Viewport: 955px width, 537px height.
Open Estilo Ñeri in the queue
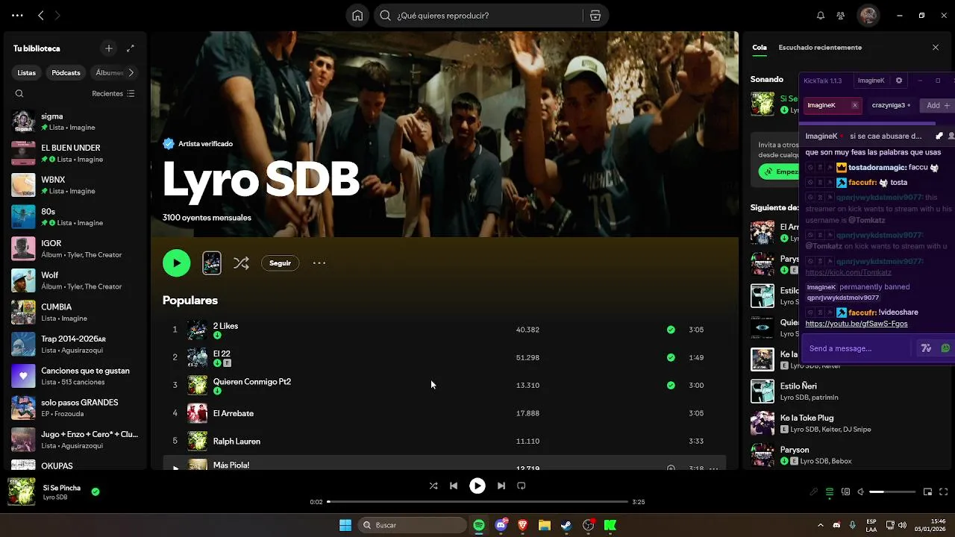[798, 386]
